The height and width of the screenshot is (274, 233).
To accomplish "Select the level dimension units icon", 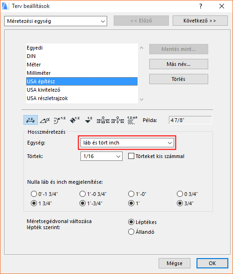I will [74, 120].
